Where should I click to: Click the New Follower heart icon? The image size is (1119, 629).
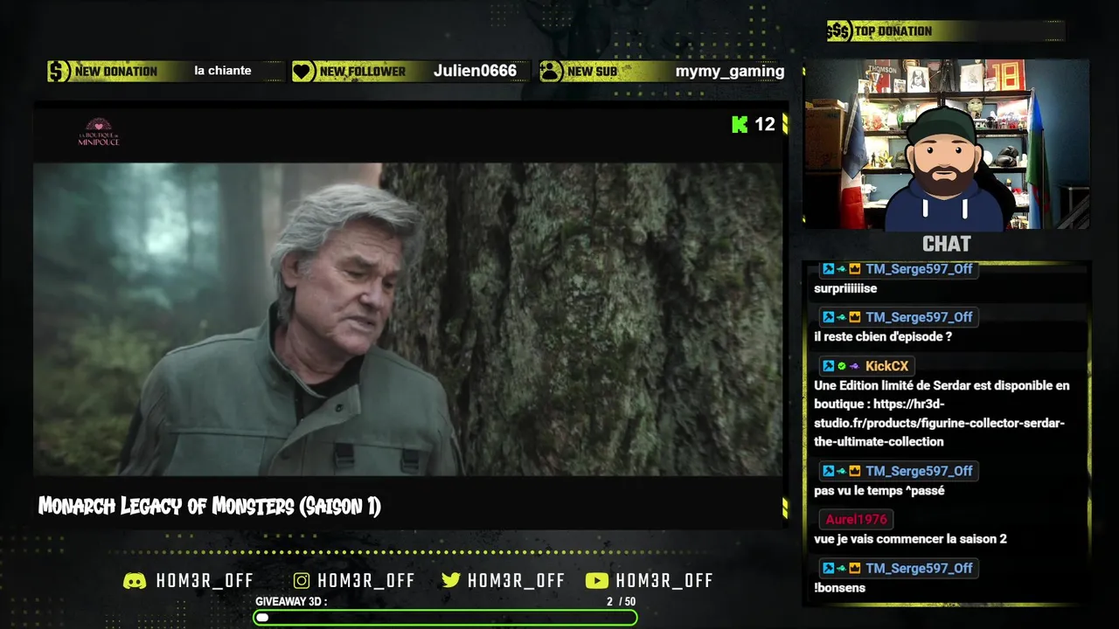pos(303,72)
